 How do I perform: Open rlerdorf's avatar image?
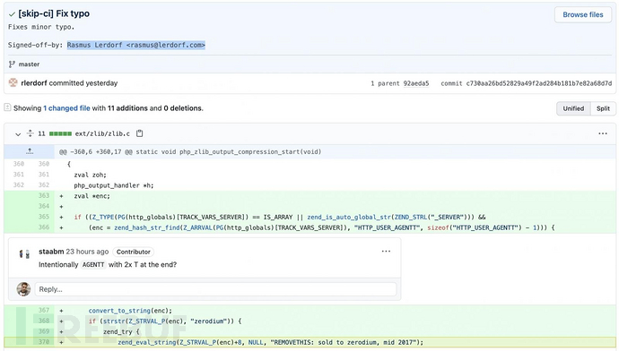pyautogui.click(x=13, y=82)
